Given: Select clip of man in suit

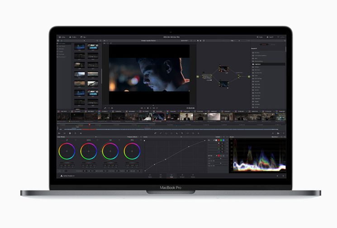Looking at the screenshot, I should pos(186,117).
